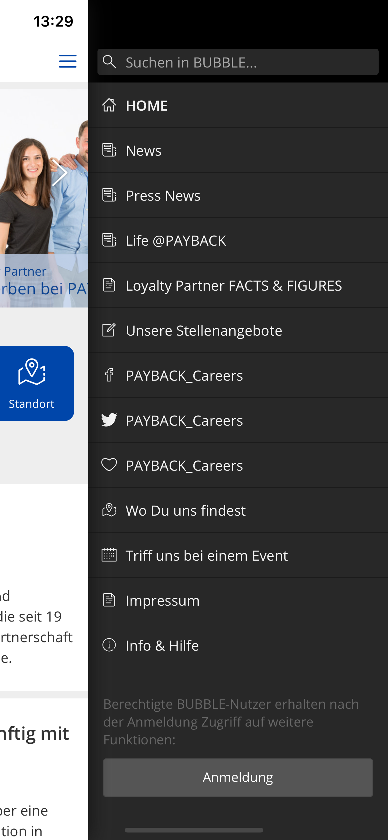Focus the 'Suchen in BUBBLE...' search field
The width and height of the screenshot is (388, 840).
[238, 62]
